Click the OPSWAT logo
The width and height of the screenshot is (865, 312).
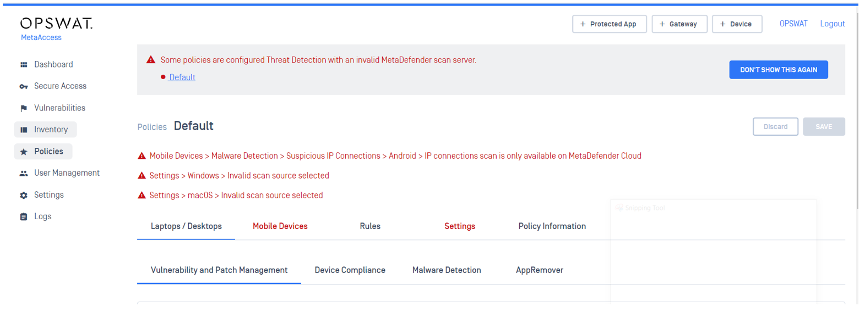coord(56,23)
